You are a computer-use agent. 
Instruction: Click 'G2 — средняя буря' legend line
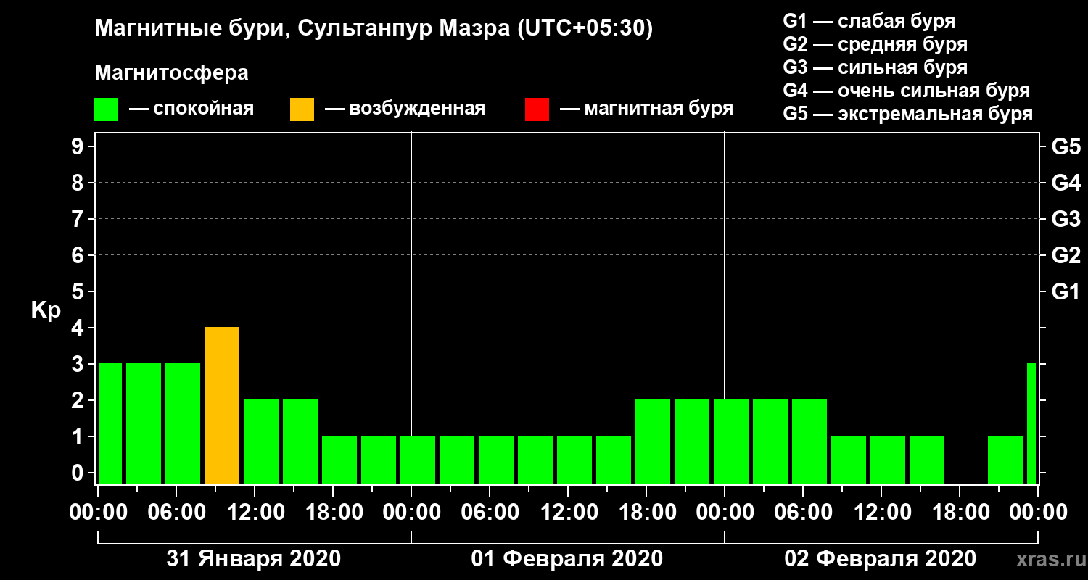coord(875,44)
